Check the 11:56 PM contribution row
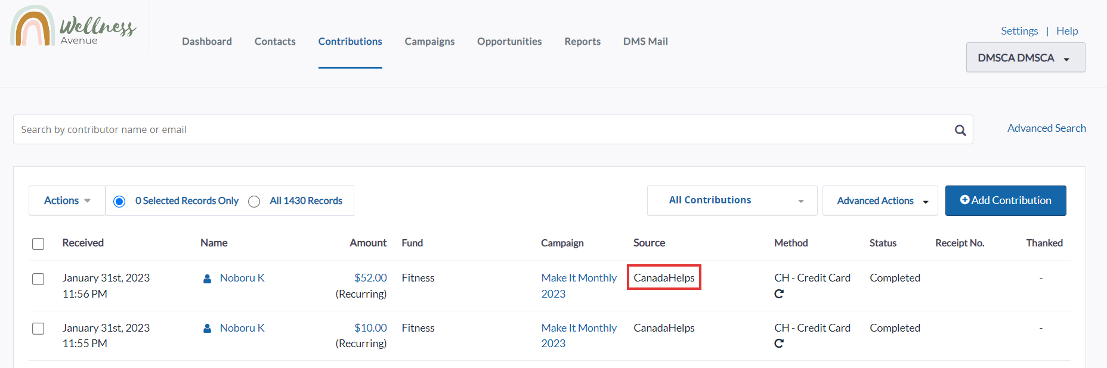The height and width of the screenshot is (368, 1107). (x=38, y=279)
